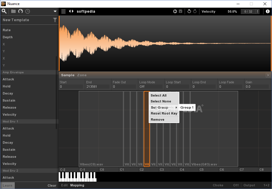Select the Vibes(C0).wav zone
The width and height of the screenshot is (272, 189).
click(101, 129)
